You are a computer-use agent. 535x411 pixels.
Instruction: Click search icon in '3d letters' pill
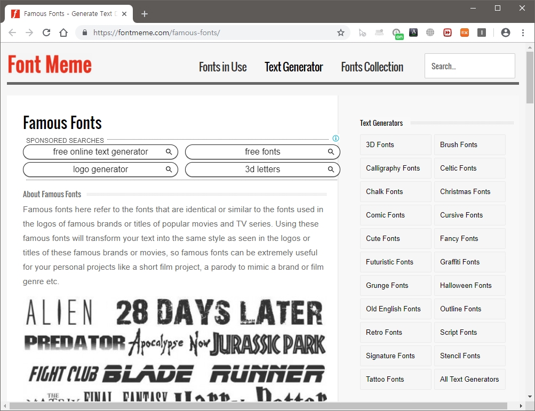[x=331, y=170]
